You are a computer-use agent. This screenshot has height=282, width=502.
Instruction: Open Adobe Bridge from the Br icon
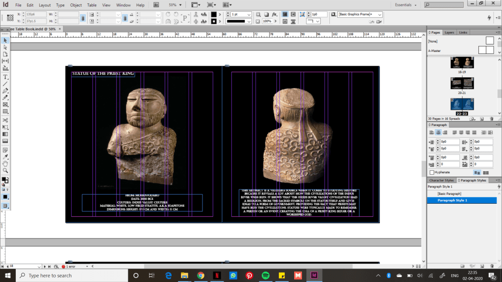click(156, 5)
